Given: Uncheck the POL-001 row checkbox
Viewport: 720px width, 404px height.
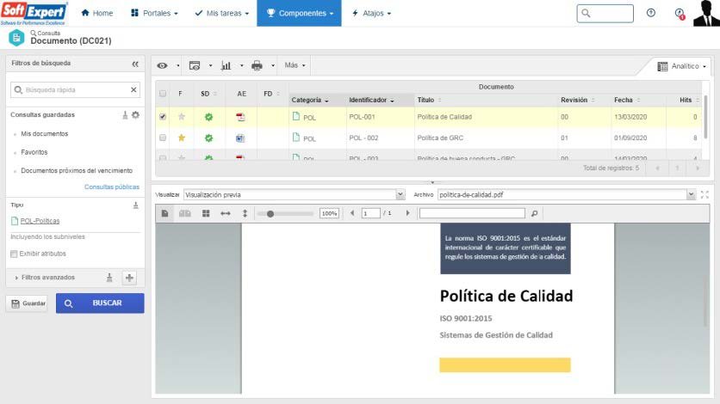Looking at the screenshot, I should (x=163, y=117).
